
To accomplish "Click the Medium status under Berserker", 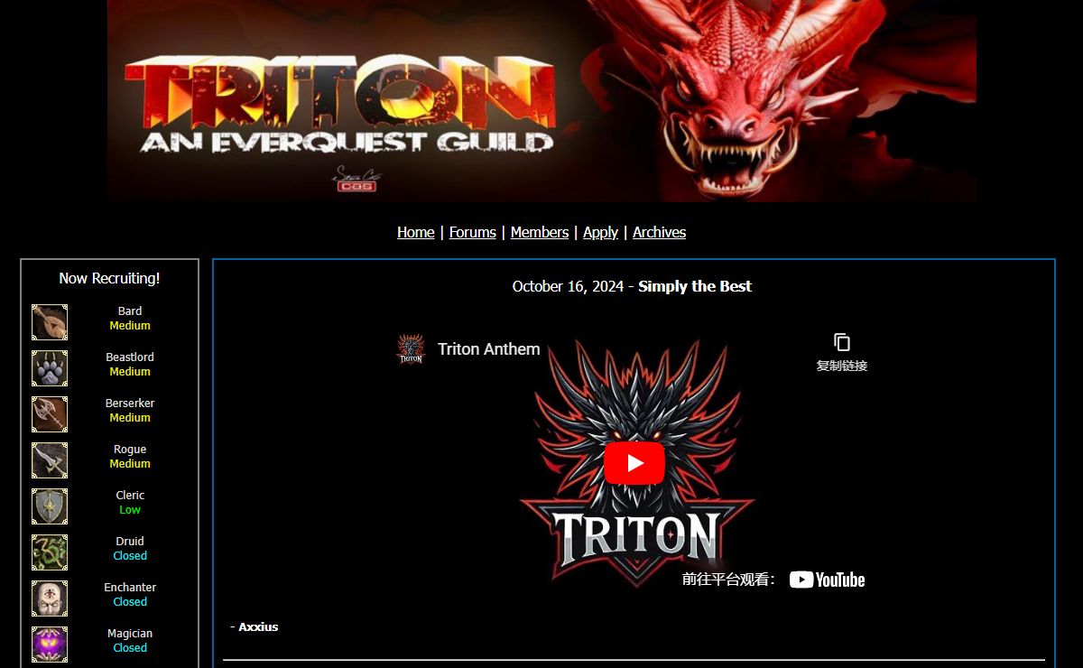I will pyautogui.click(x=130, y=417).
